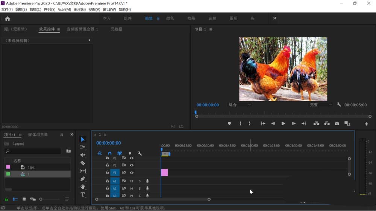This screenshot has height=211, width=376.
Task: Open the 适合 zoom level dropdown
Action: pos(240,105)
